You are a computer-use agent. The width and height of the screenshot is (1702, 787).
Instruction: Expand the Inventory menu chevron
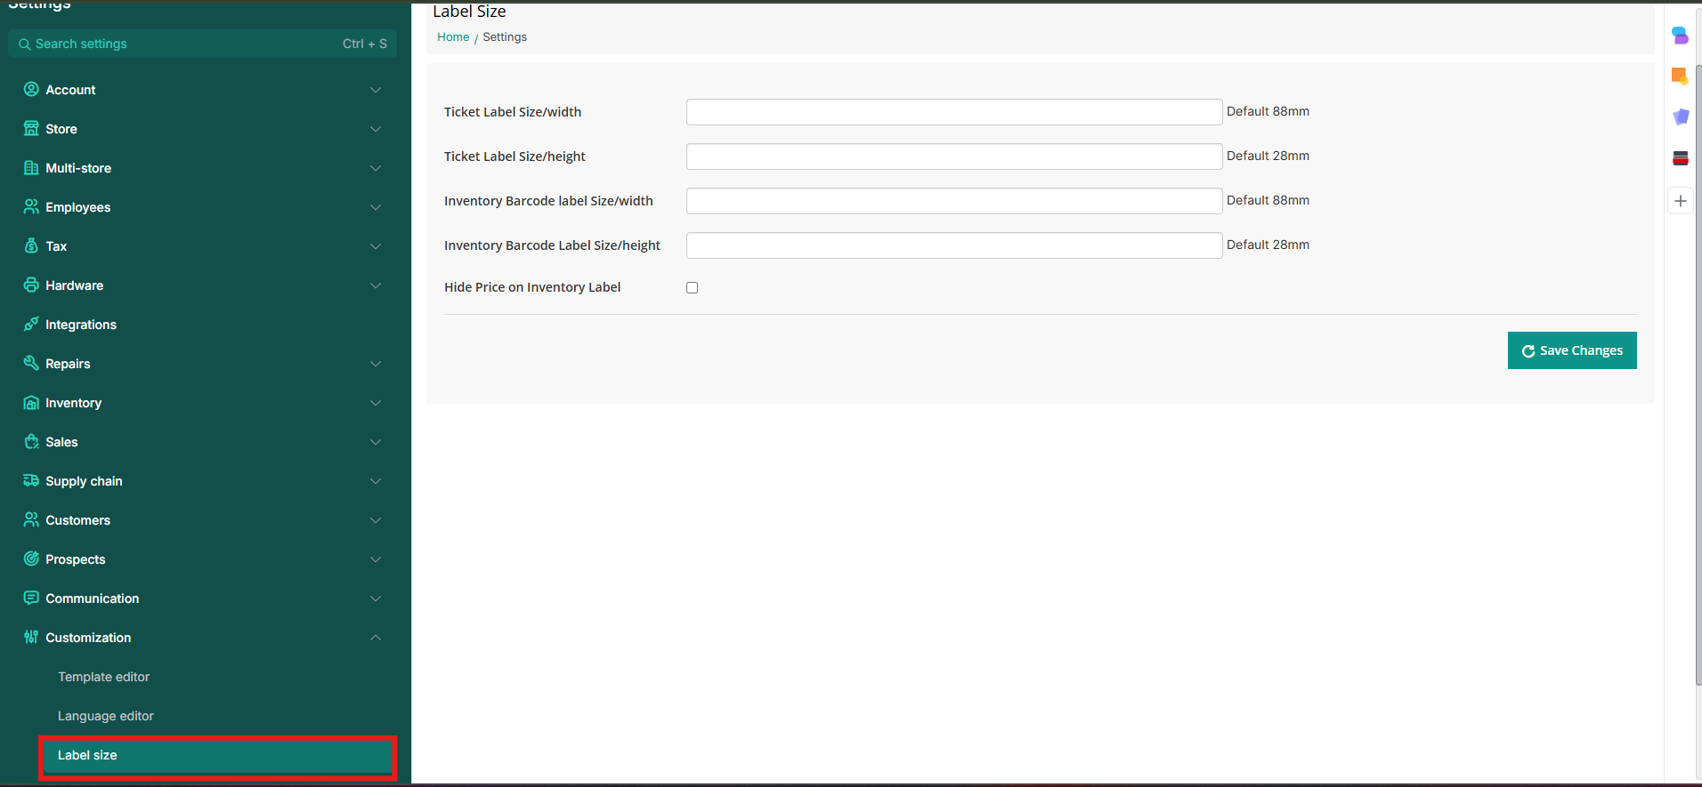pos(376,403)
